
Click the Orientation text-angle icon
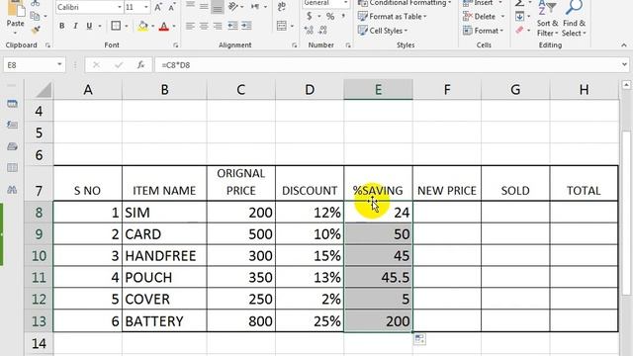click(x=233, y=7)
